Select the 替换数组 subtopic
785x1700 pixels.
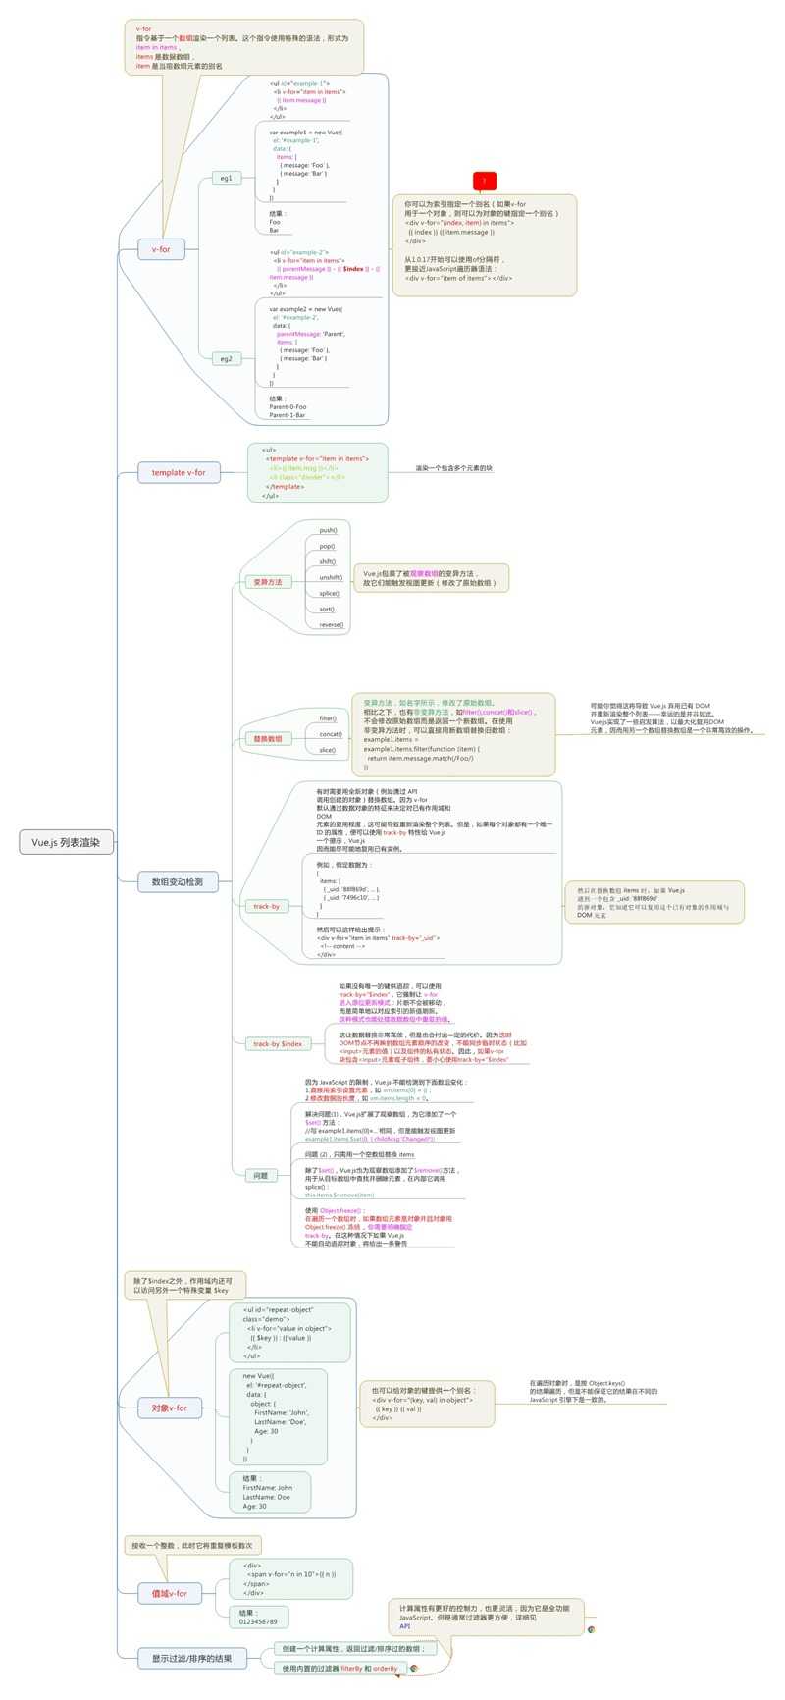pos(267,738)
